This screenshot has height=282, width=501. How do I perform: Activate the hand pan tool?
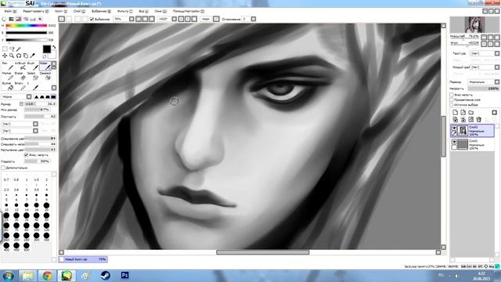click(26, 56)
